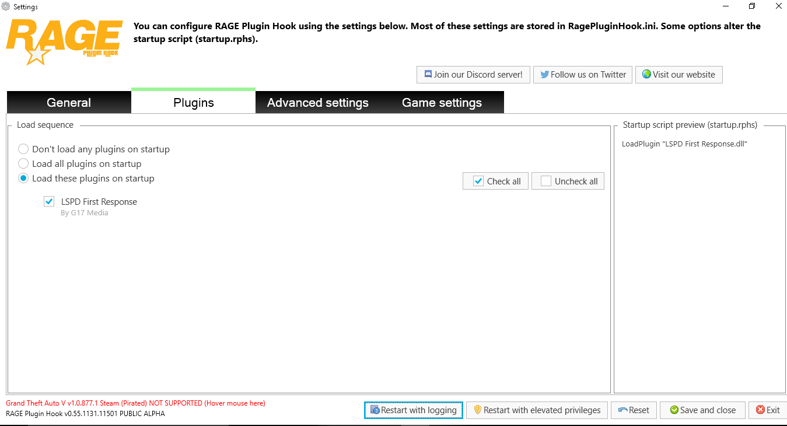Open the Follow us on Twitter link
The height and width of the screenshot is (426, 787).
point(583,75)
